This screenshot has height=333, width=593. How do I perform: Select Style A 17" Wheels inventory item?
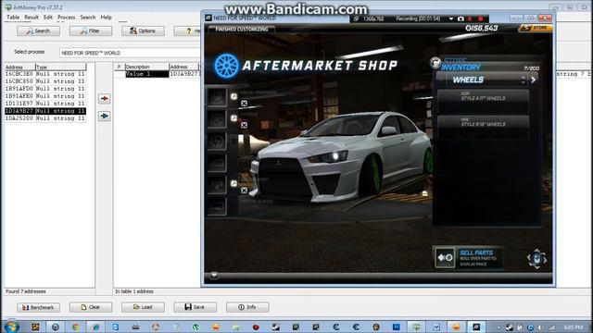(x=483, y=101)
